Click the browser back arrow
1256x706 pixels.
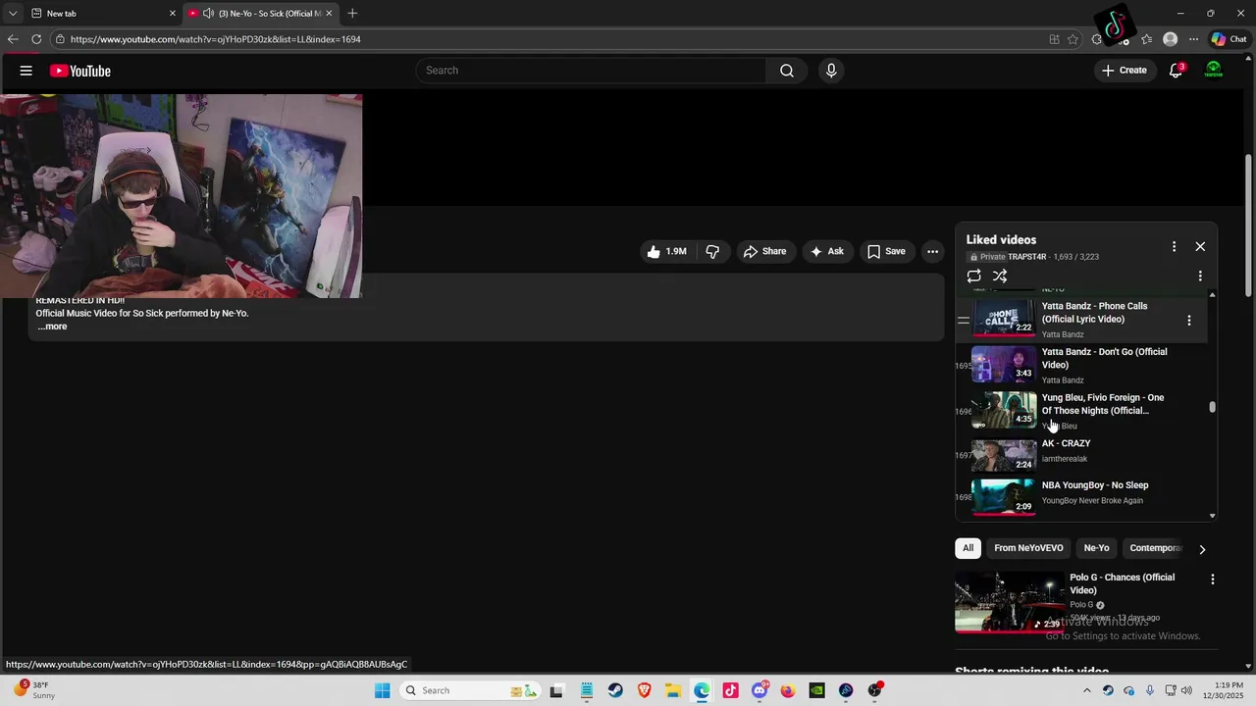click(13, 39)
